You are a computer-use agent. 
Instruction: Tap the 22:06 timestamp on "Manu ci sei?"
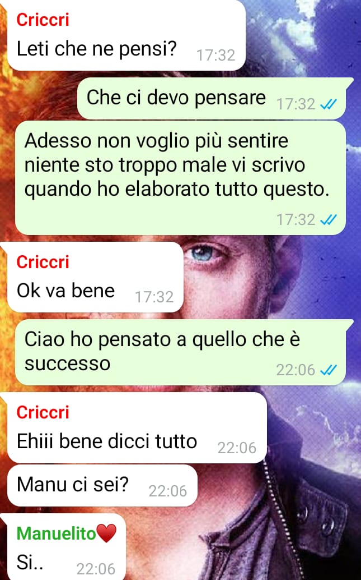coord(168,491)
